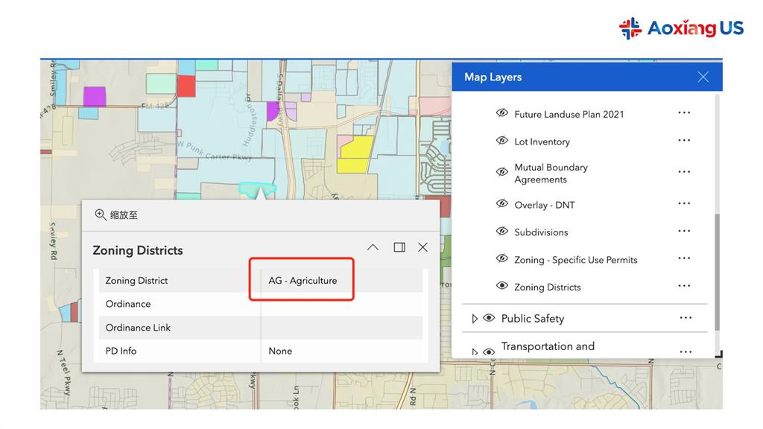763x429 pixels.
Task: Hide the Zoning Districts layer
Action: (502, 287)
